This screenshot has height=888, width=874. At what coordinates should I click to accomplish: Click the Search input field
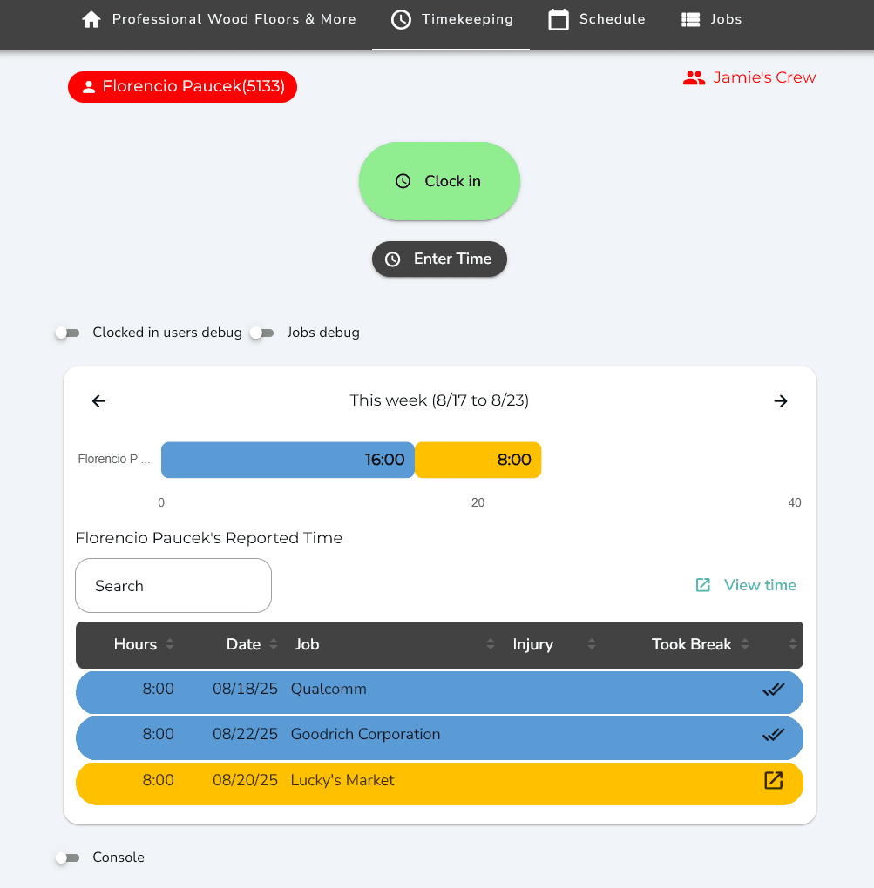point(173,586)
